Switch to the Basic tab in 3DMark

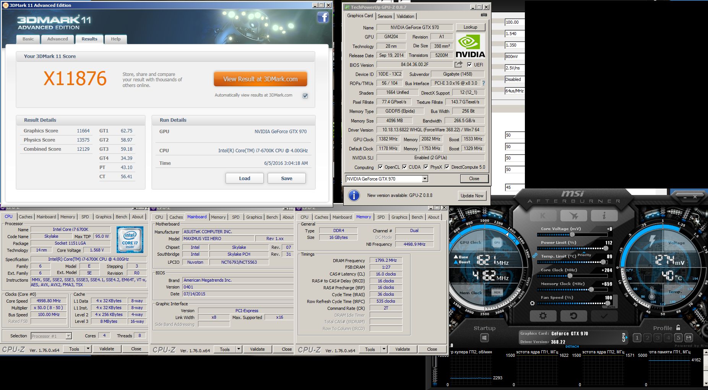click(x=28, y=39)
